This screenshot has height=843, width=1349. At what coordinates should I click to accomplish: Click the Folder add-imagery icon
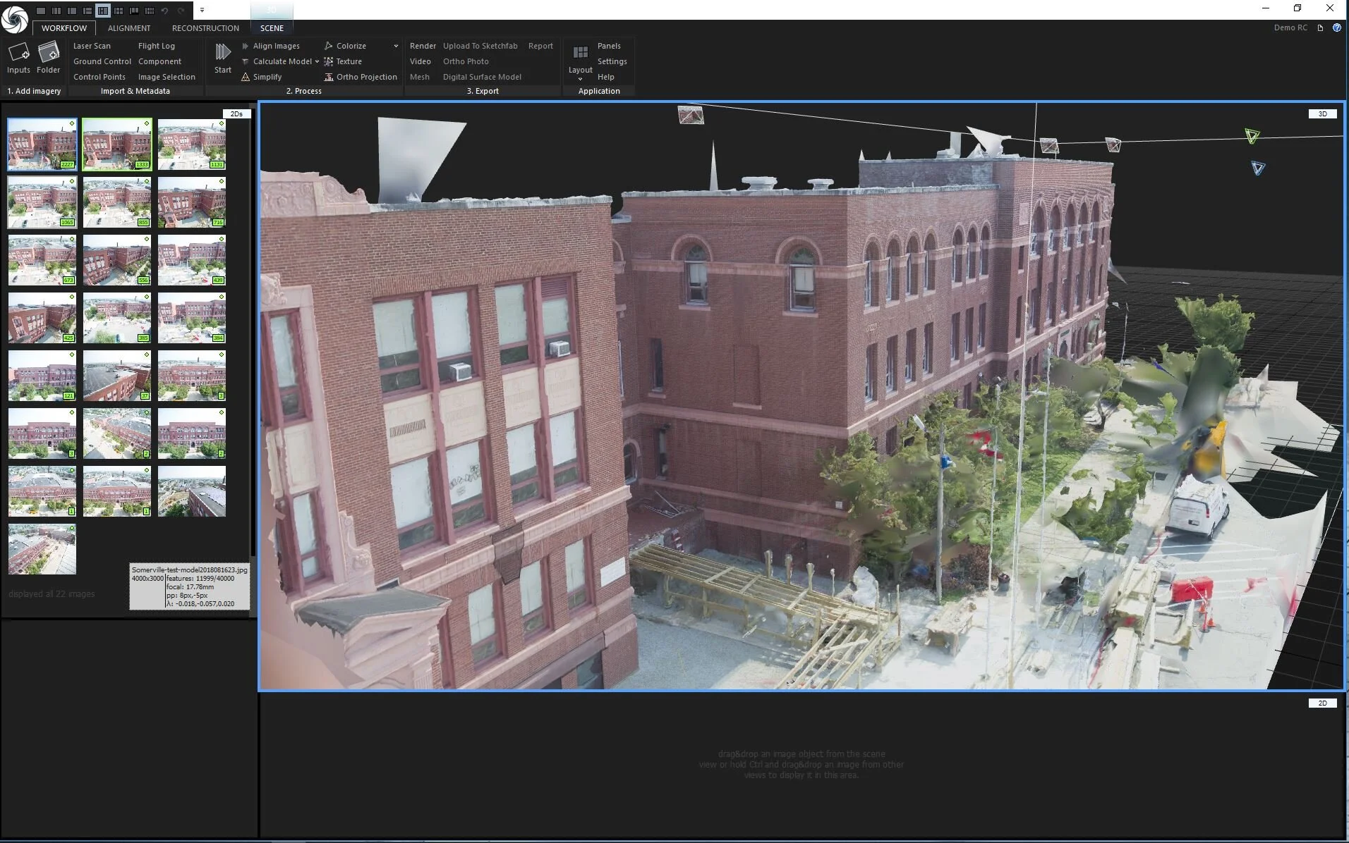coord(49,53)
